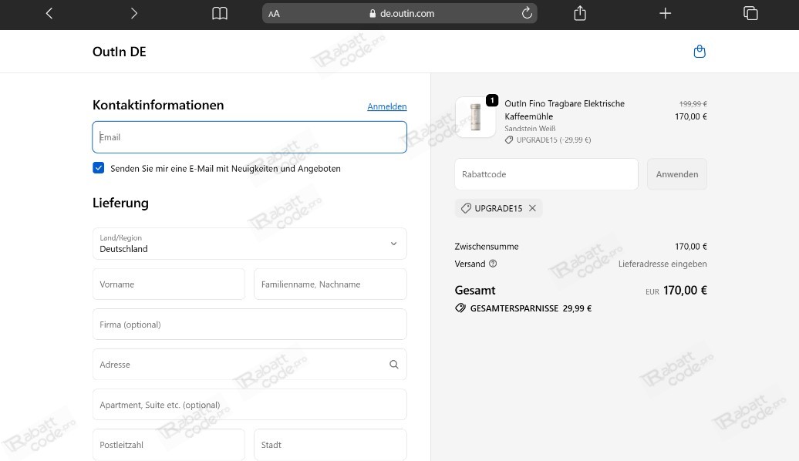Screen dimensions: 799x461
Task: Open the Safari bookmarks book icon
Action: click(220, 13)
